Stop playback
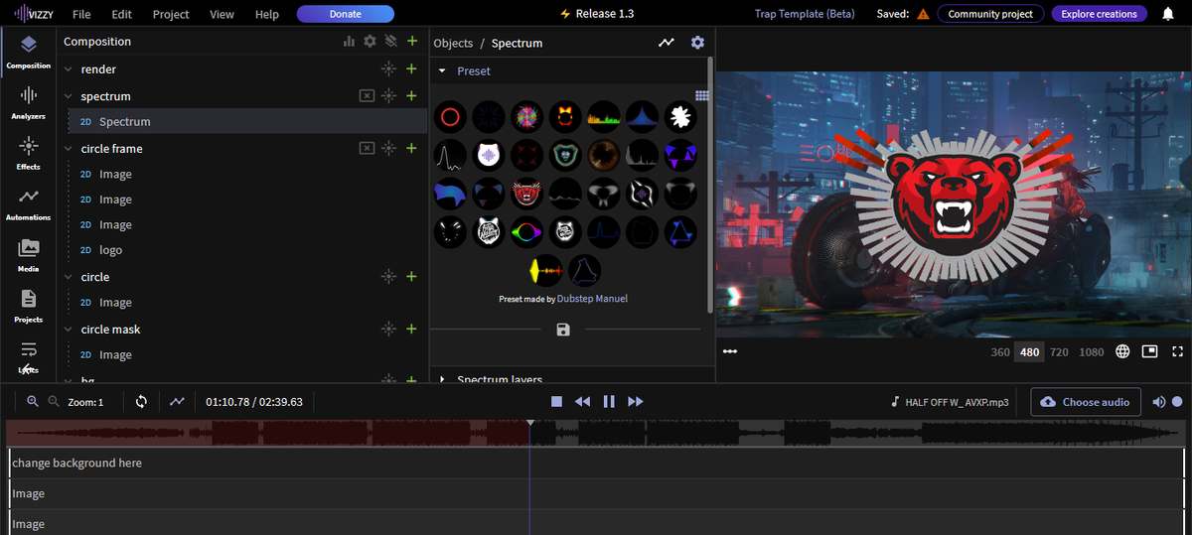This screenshot has width=1192, height=535. click(x=557, y=402)
